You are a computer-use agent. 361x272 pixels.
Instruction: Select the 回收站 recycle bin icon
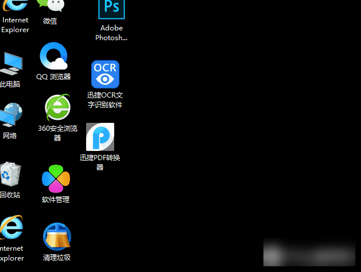(10, 174)
